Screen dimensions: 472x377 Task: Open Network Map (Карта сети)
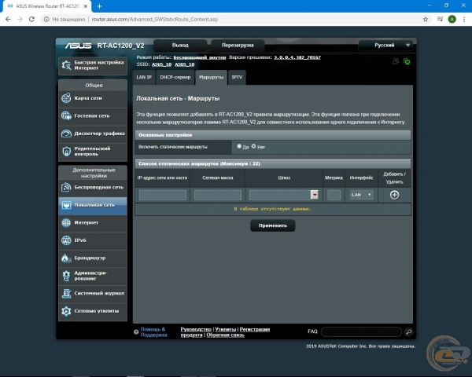pyautogui.click(x=93, y=98)
